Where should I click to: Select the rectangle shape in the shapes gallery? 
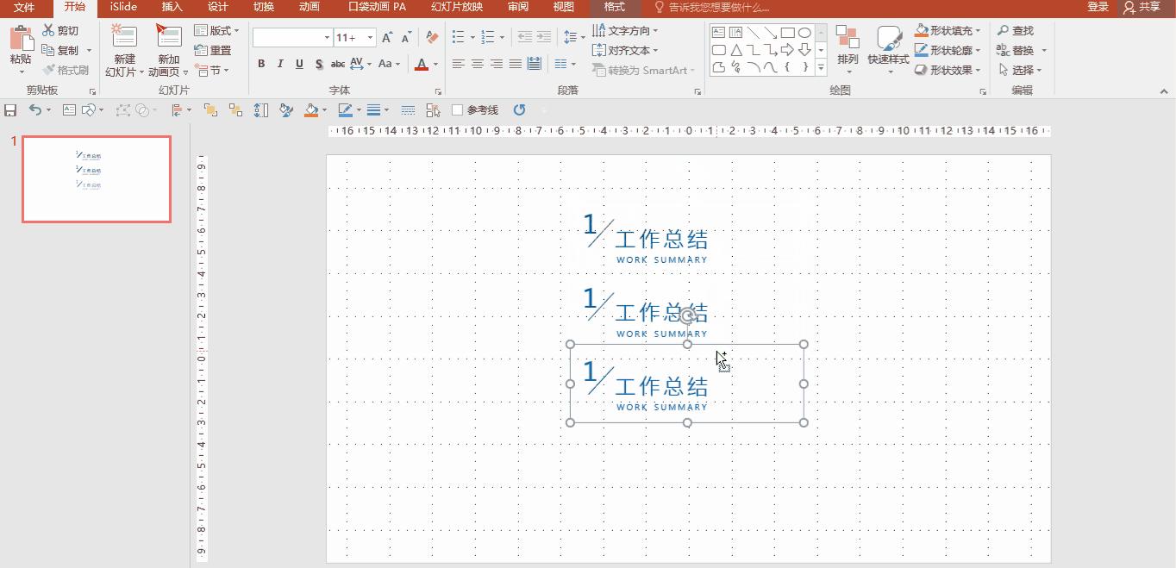[787, 33]
